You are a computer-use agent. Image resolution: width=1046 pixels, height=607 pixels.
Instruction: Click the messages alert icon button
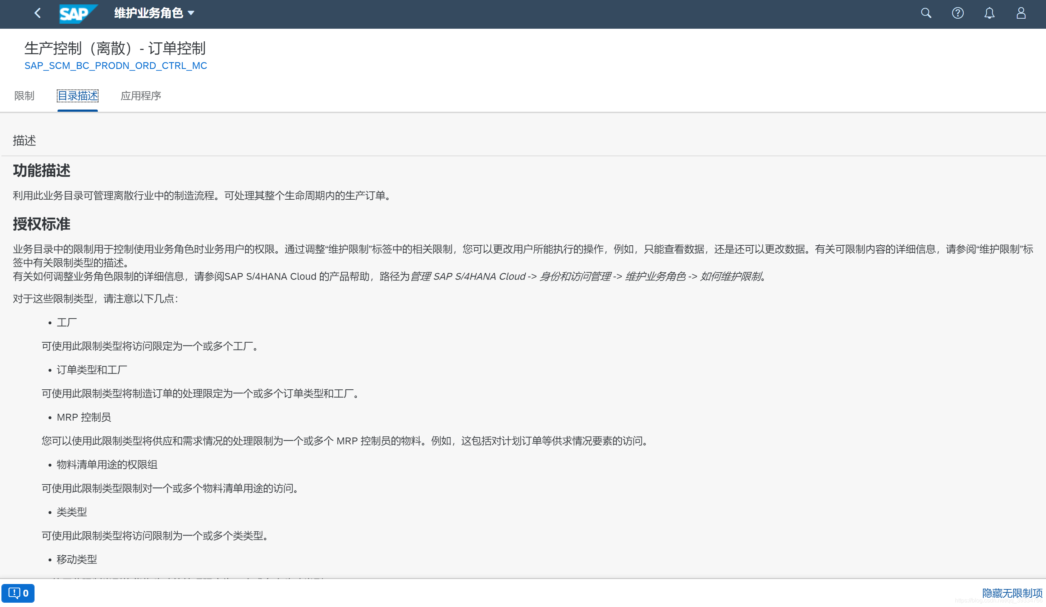point(18,593)
